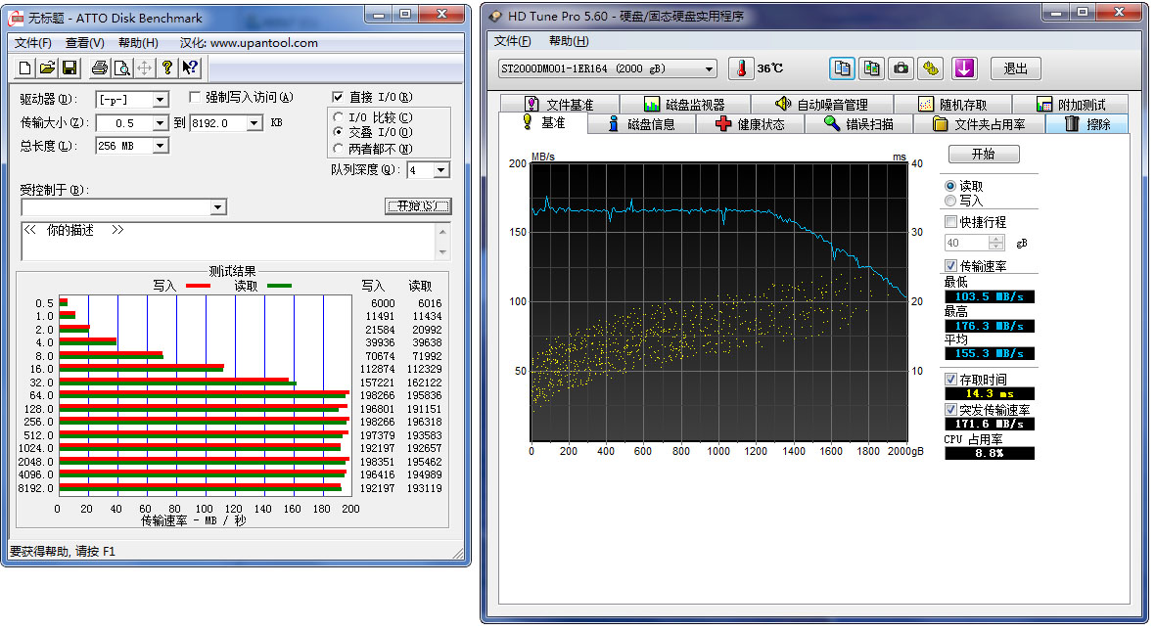Click the camera screenshot icon in HD Tune
Image resolution: width=1156 pixels, height=631 pixels.
tap(902, 68)
